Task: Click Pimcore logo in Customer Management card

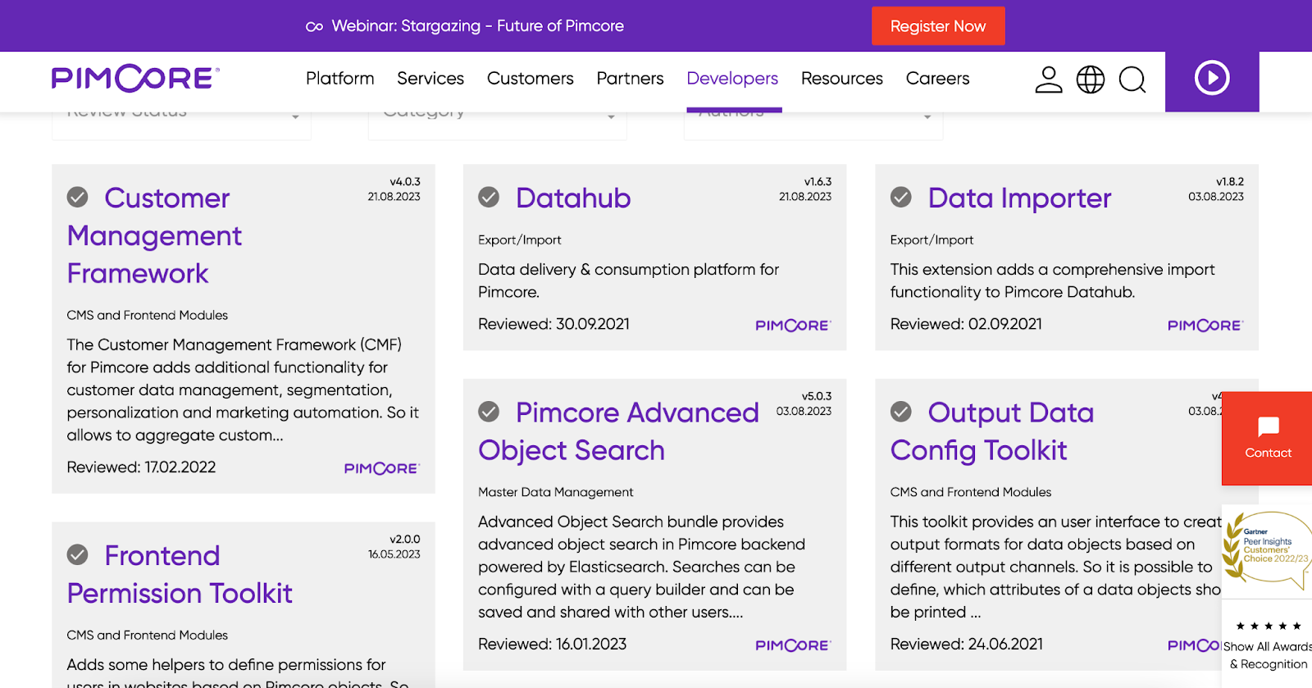Action: pos(382,468)
